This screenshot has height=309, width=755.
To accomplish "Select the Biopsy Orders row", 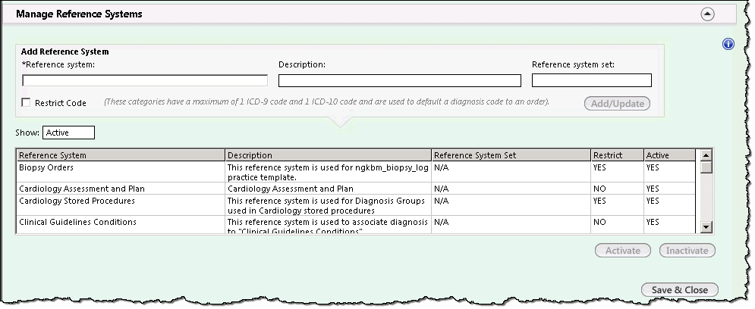I will pos(357,172).
